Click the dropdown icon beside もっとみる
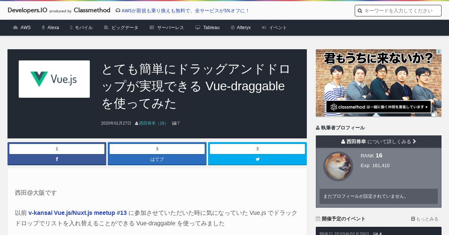Image resolution: width=449 pixels, height=235 pixels. [x=413, y=219]
